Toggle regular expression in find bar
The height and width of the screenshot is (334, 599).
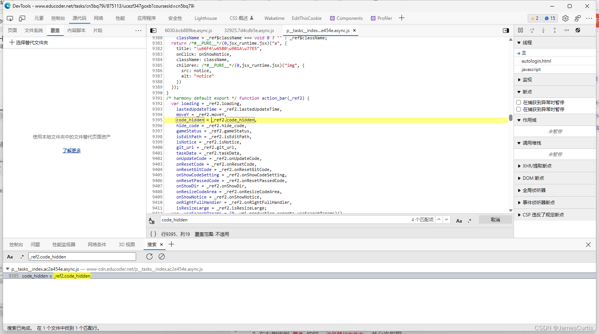click(470, 221)
